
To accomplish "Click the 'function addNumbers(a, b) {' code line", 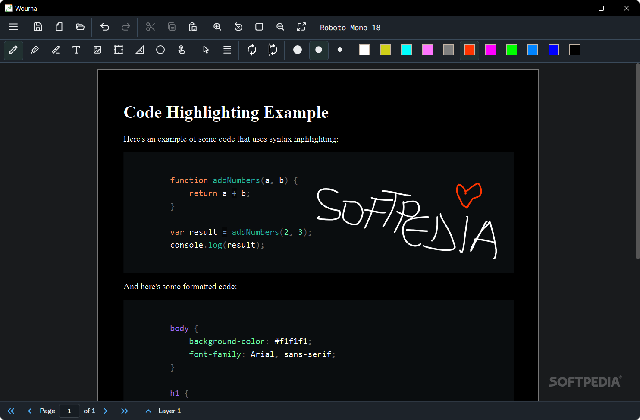I will pyautogui.click(x=234, y=180).
